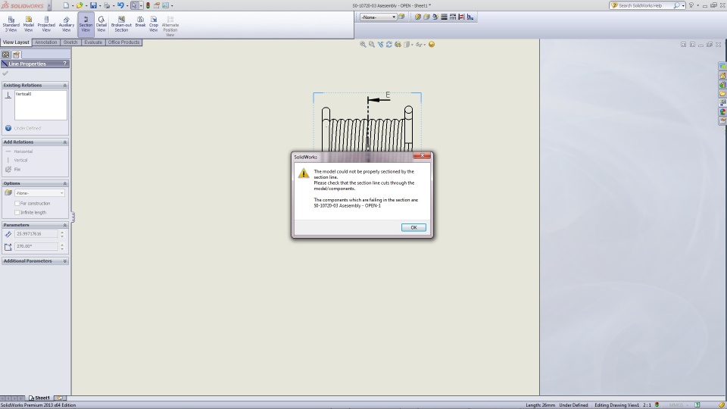The width and height of the screenshot is (727, 409).
Task: Open FeatureManager tab in left panel
Action: (x=5, y=55)
